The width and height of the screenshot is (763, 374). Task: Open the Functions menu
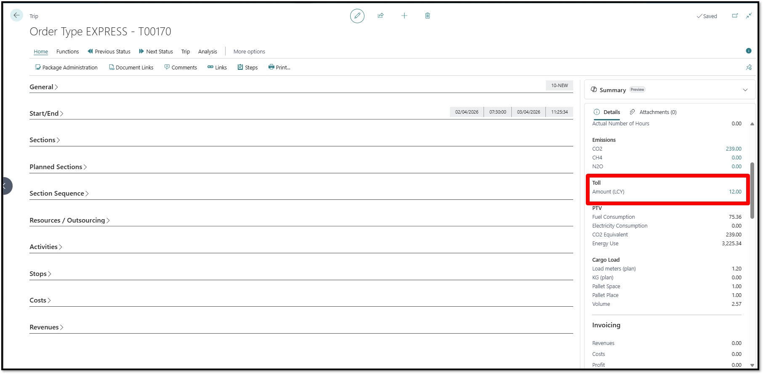point(68,51)
